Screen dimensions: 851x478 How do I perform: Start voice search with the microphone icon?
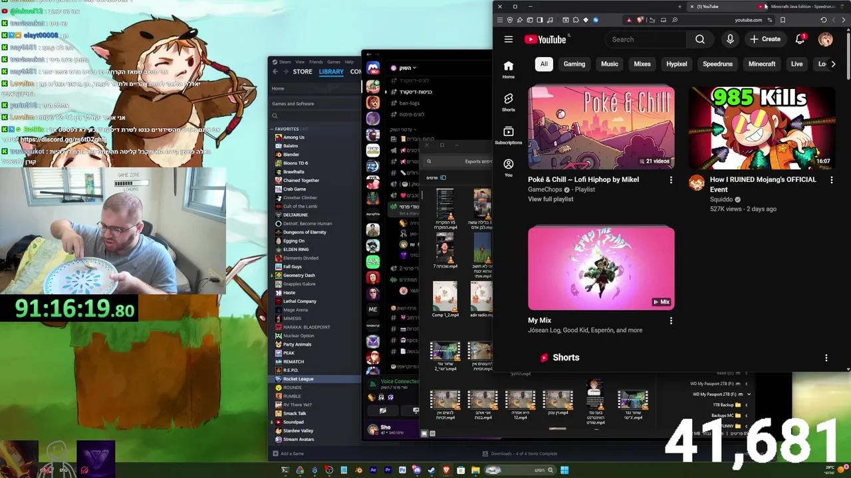point(730,39)
